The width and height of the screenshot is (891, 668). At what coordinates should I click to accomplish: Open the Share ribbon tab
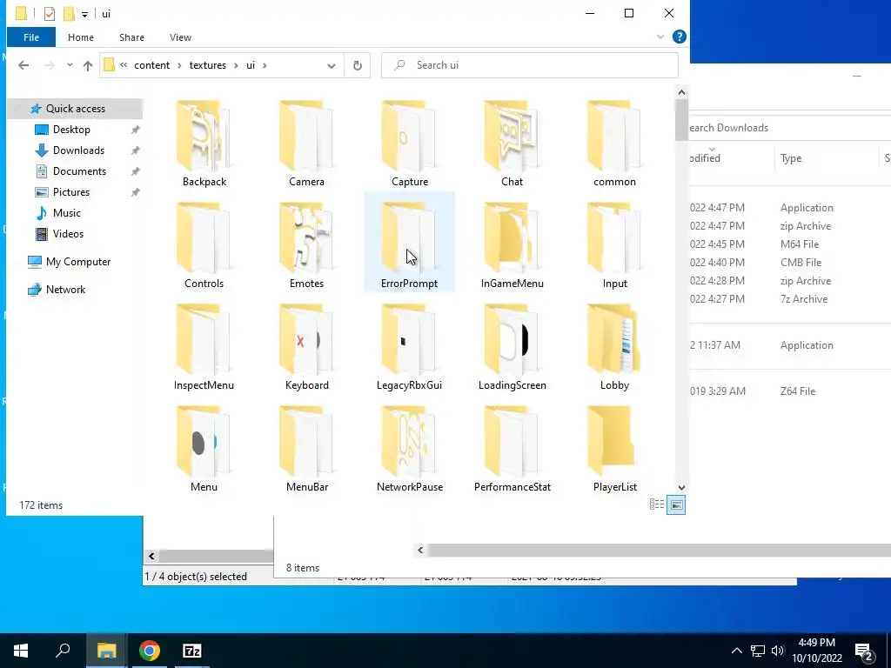(x=131, y=37)
